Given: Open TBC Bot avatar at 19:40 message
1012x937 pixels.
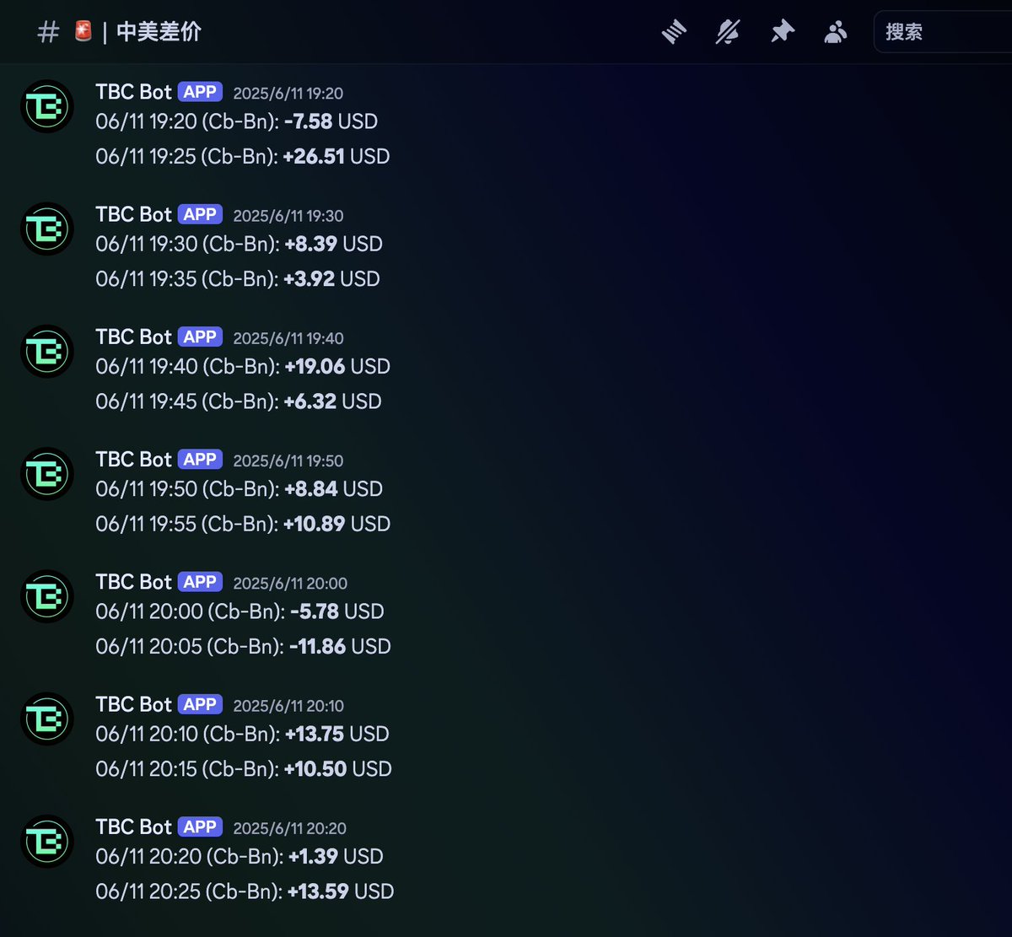Looking at the screenshot, I should coord(47,351).
